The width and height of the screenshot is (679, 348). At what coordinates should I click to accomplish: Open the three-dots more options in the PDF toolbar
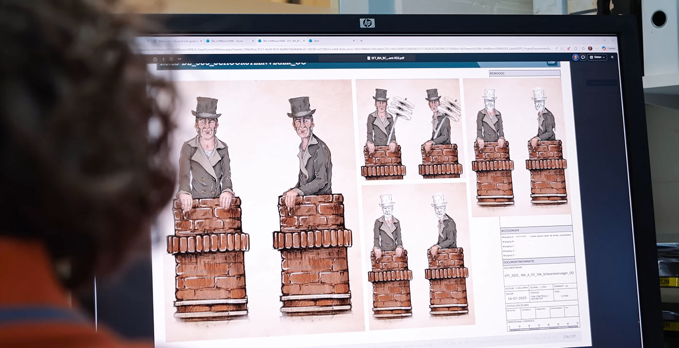(180, 59)
